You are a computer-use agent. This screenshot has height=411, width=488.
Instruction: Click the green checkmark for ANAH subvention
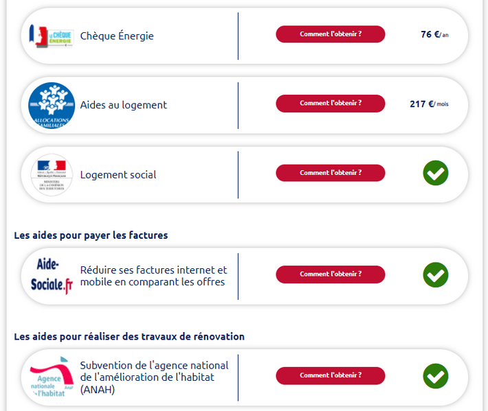coord(435,376)
